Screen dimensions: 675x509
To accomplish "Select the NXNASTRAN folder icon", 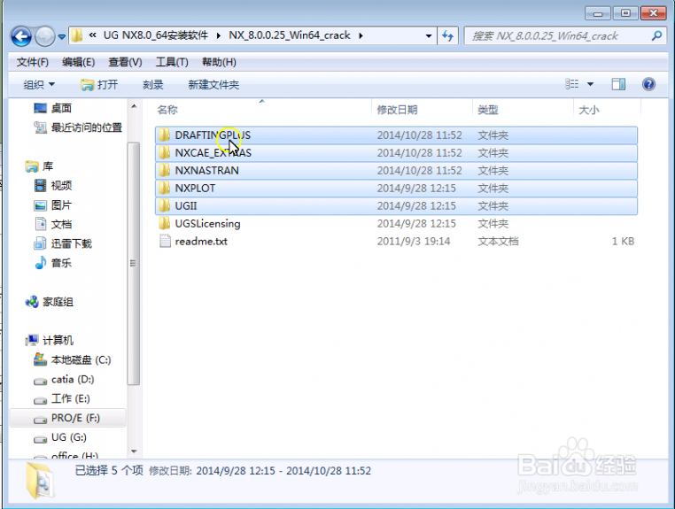I will [x=164, y=170].
